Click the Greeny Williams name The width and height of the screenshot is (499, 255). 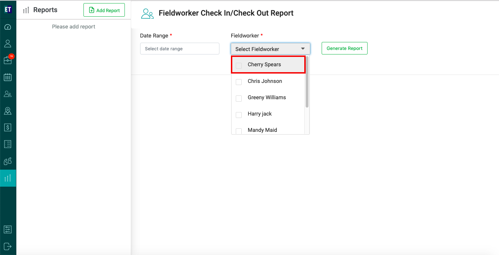(x=267, y=97)
